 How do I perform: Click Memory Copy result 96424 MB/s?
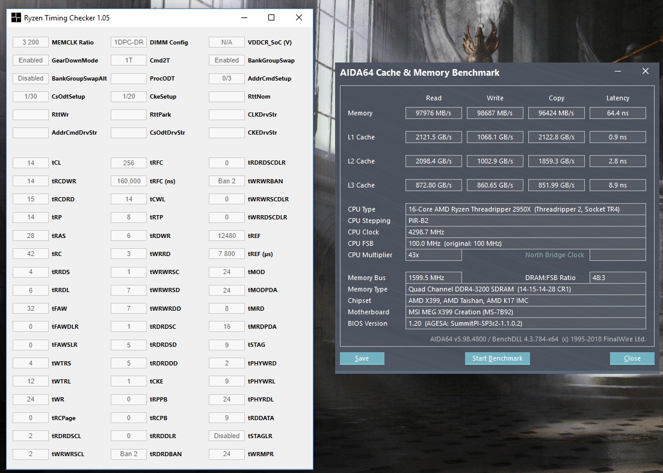[556, 113]
